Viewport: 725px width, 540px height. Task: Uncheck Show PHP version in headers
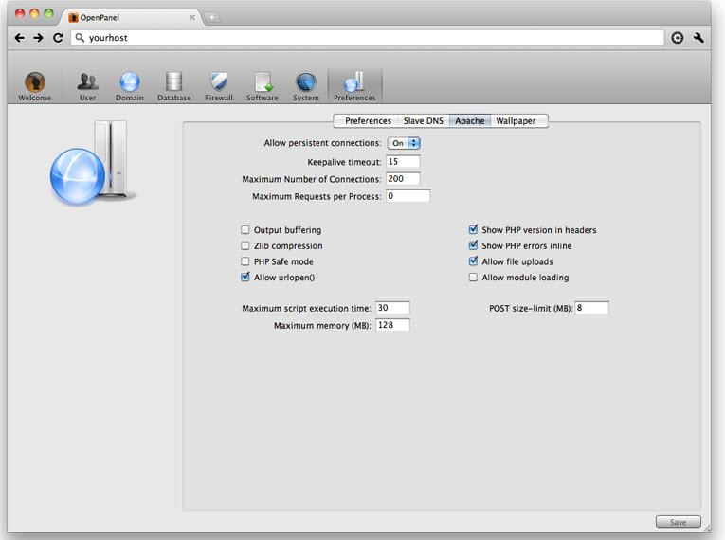[473, 229]
